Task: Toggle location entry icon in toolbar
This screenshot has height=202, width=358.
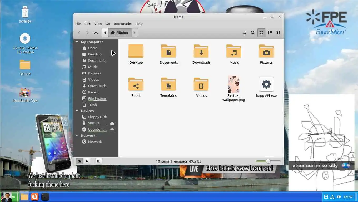Action: pyautogui.click(x=245, y=33)
